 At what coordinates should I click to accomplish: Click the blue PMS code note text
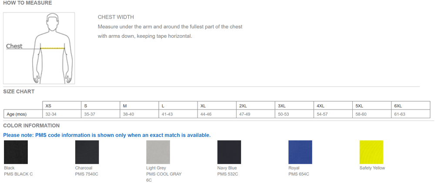pyautogui.click(x=107, y=135)
